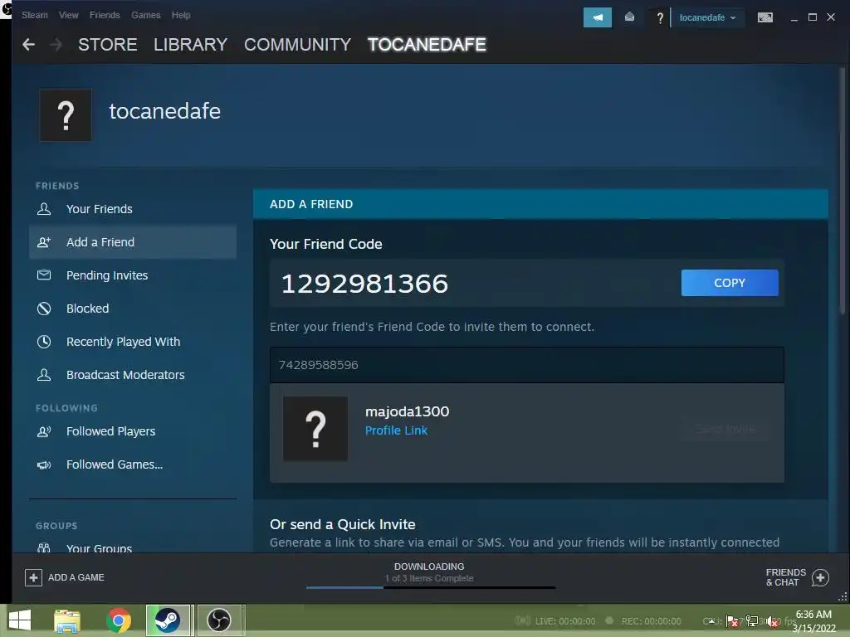This screenshot has width=850, height=637.
Task: Click the Recently Played With clock icon
Action: pos(44,342)
